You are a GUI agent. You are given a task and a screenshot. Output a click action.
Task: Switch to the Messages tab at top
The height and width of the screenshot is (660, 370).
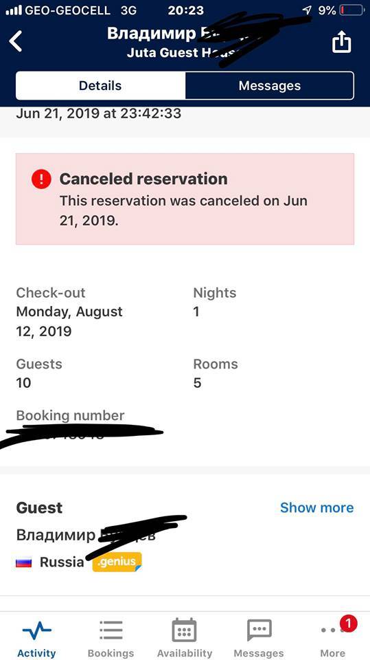[x=270, y=86]
